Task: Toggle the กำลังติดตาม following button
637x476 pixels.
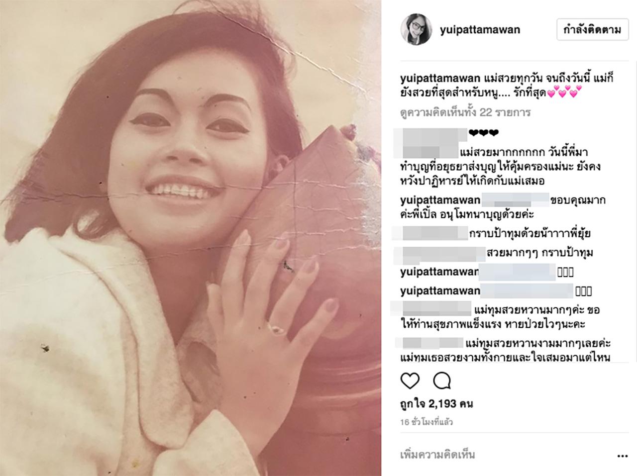Action: (x=592, y=30)
